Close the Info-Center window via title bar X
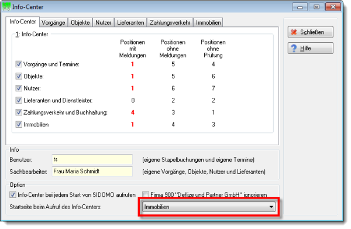 pyautogui.click(x=333, y=7)
